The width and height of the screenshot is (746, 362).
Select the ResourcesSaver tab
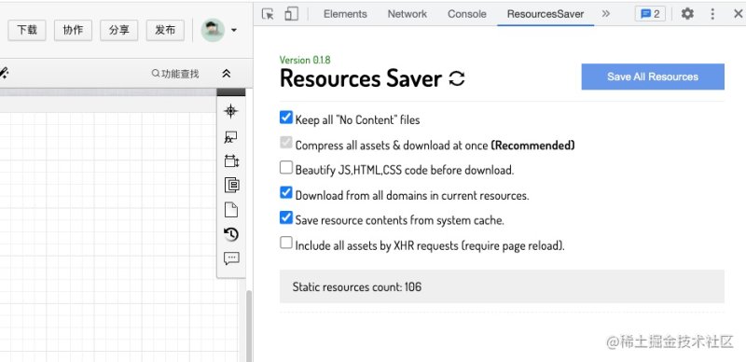coord(546,14)
